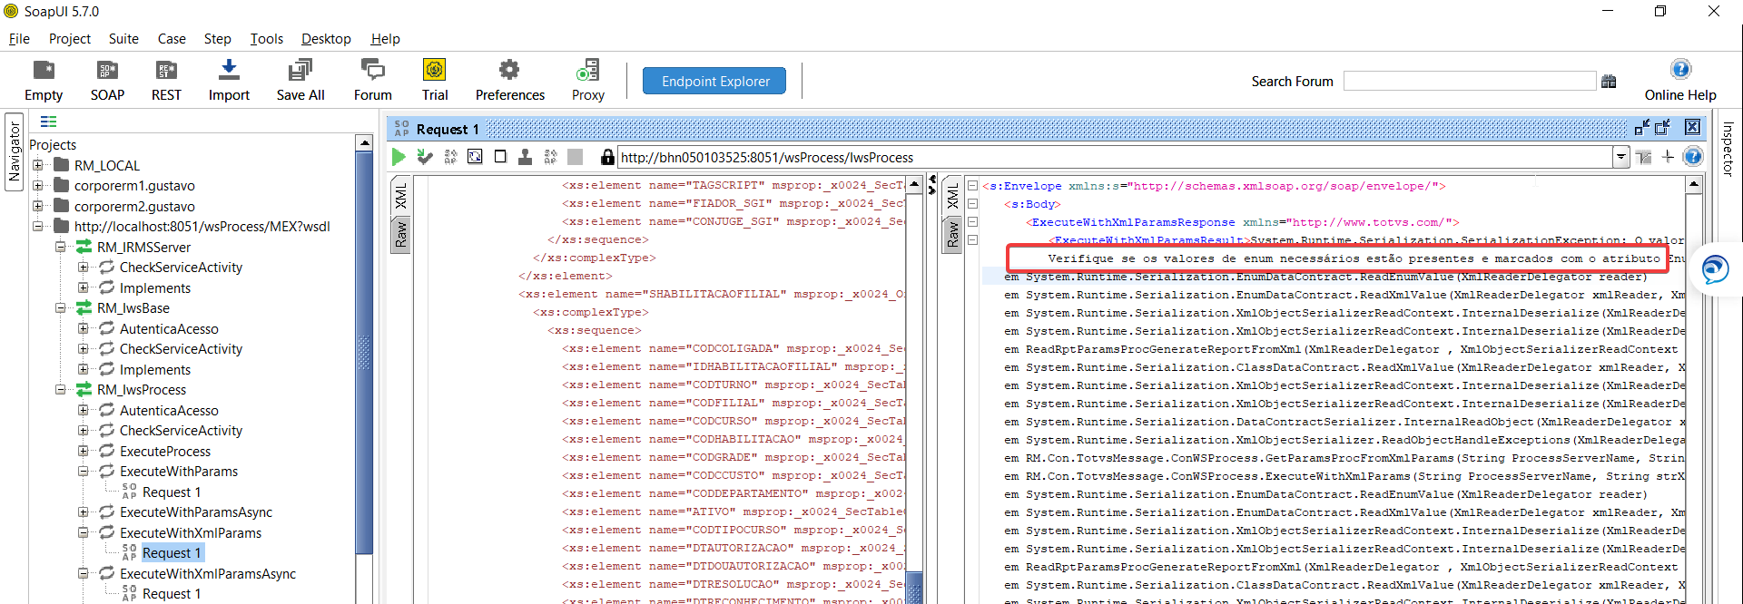Launch the Trial toolbar icon

(435, 81)
